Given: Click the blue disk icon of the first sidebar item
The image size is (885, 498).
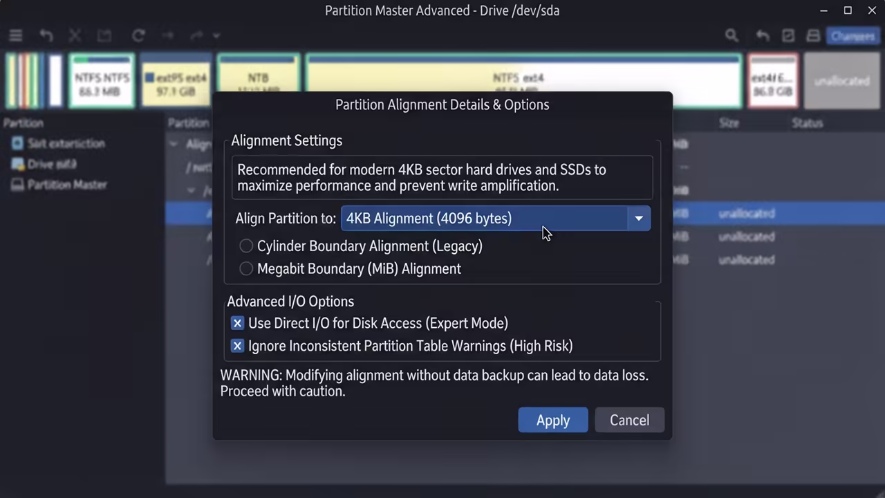Looking at the screenshot, I should (17, 143).
